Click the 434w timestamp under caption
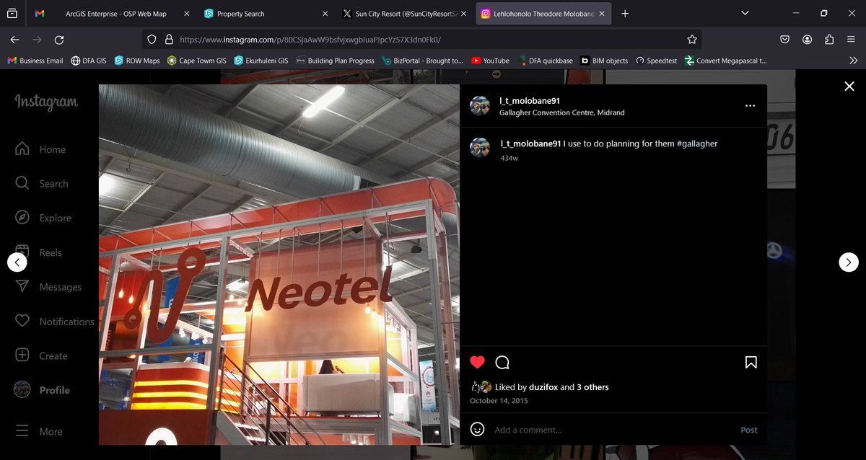 click(x=509, y=158)
